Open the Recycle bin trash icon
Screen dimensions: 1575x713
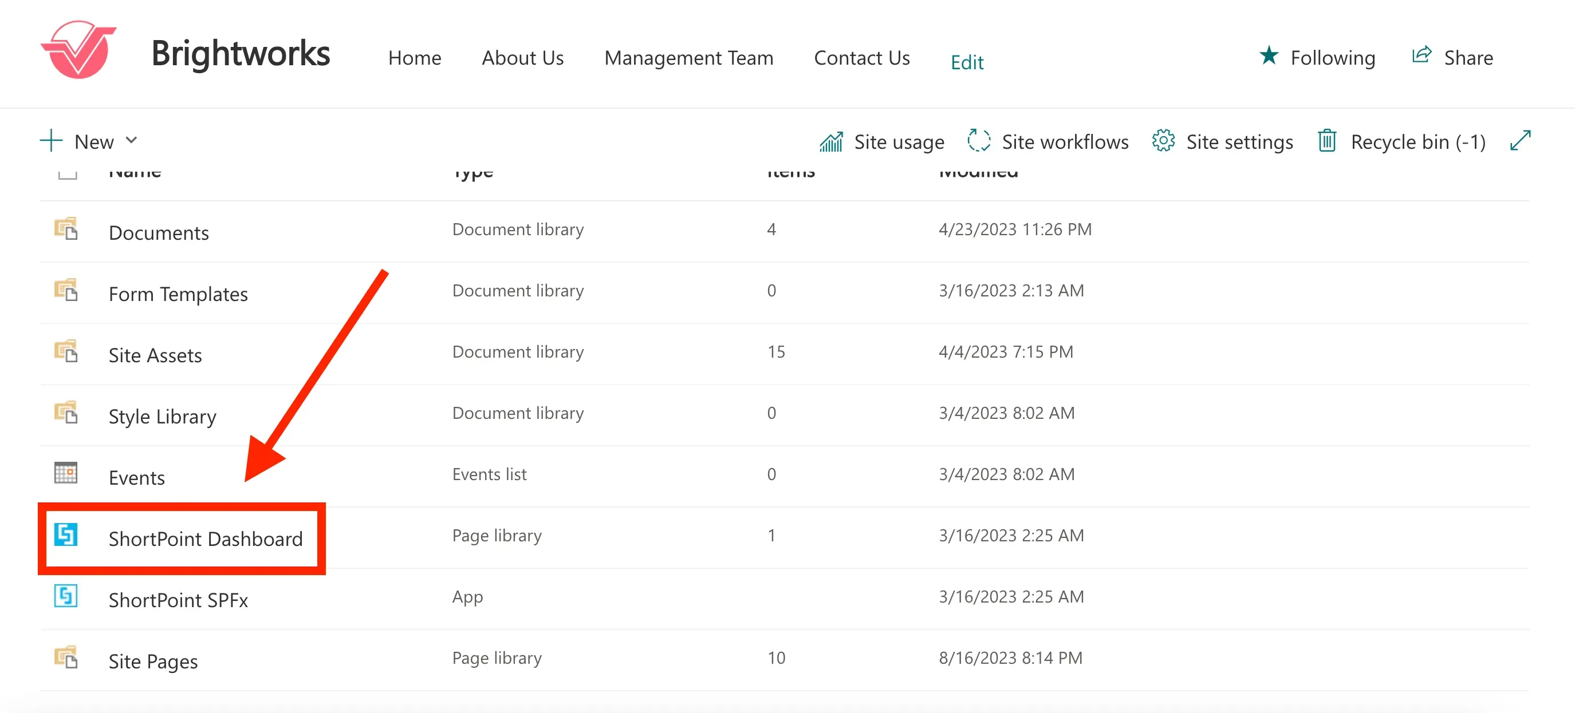point(1327,141)
